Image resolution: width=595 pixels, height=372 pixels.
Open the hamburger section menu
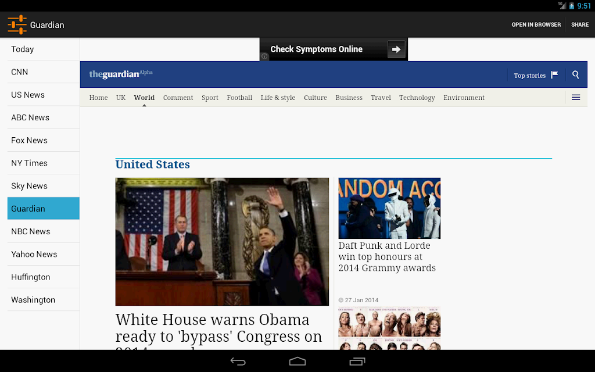[576, 98]
